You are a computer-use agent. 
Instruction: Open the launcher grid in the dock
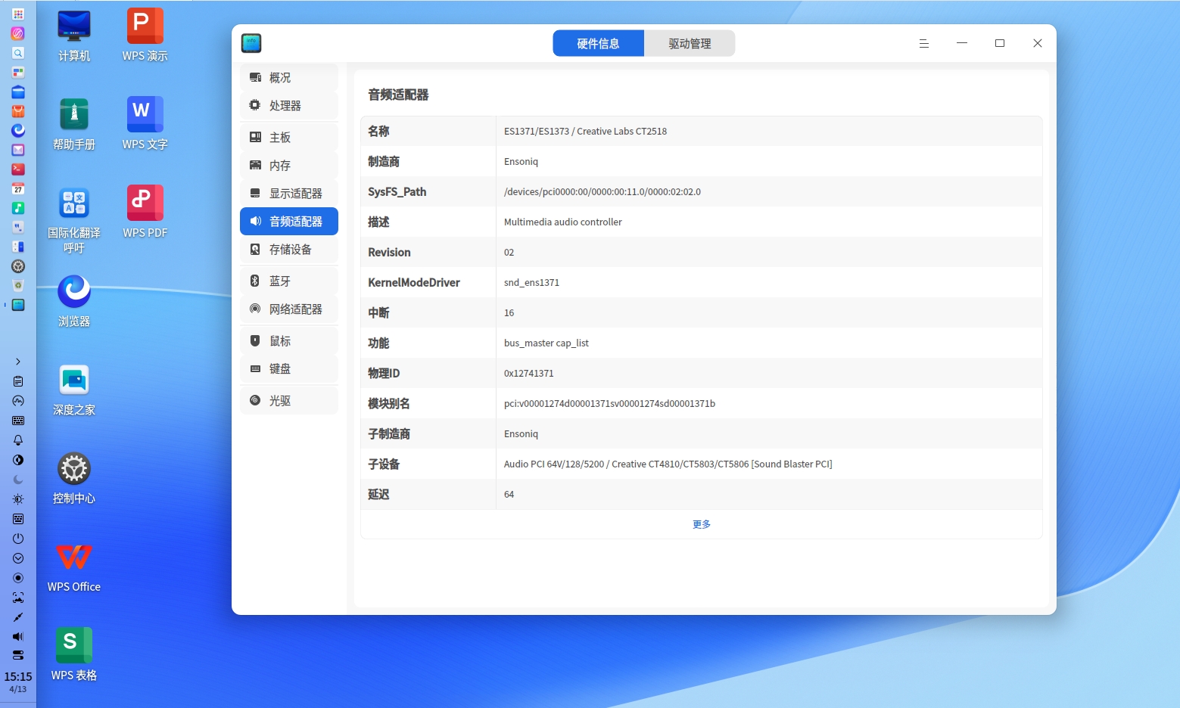[x=18, y=14]
